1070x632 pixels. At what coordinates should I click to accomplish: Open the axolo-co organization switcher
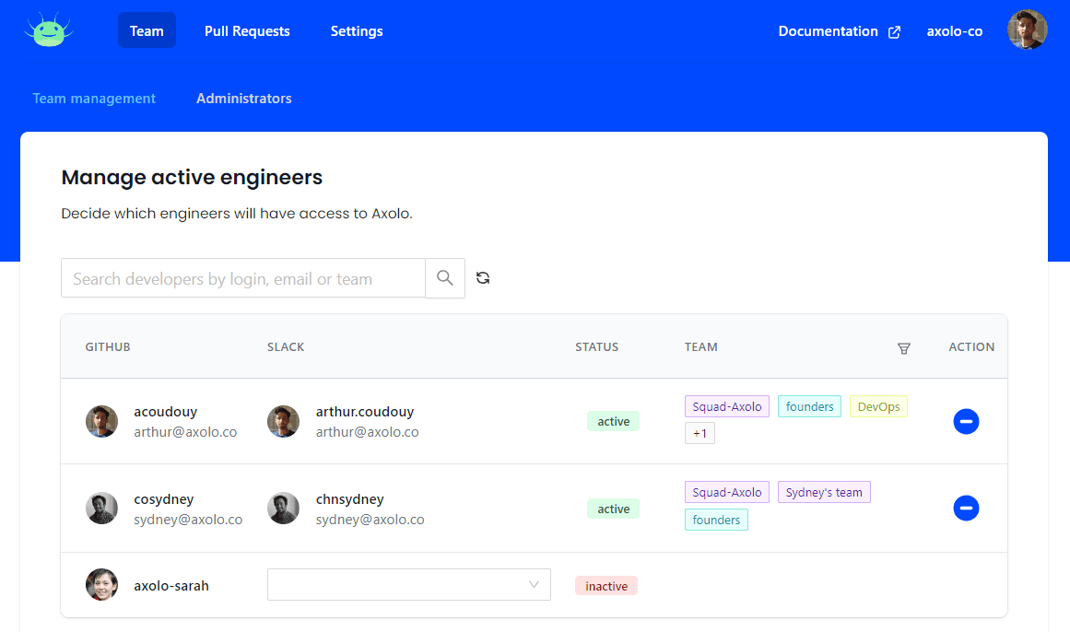click(x=954, y=31)
